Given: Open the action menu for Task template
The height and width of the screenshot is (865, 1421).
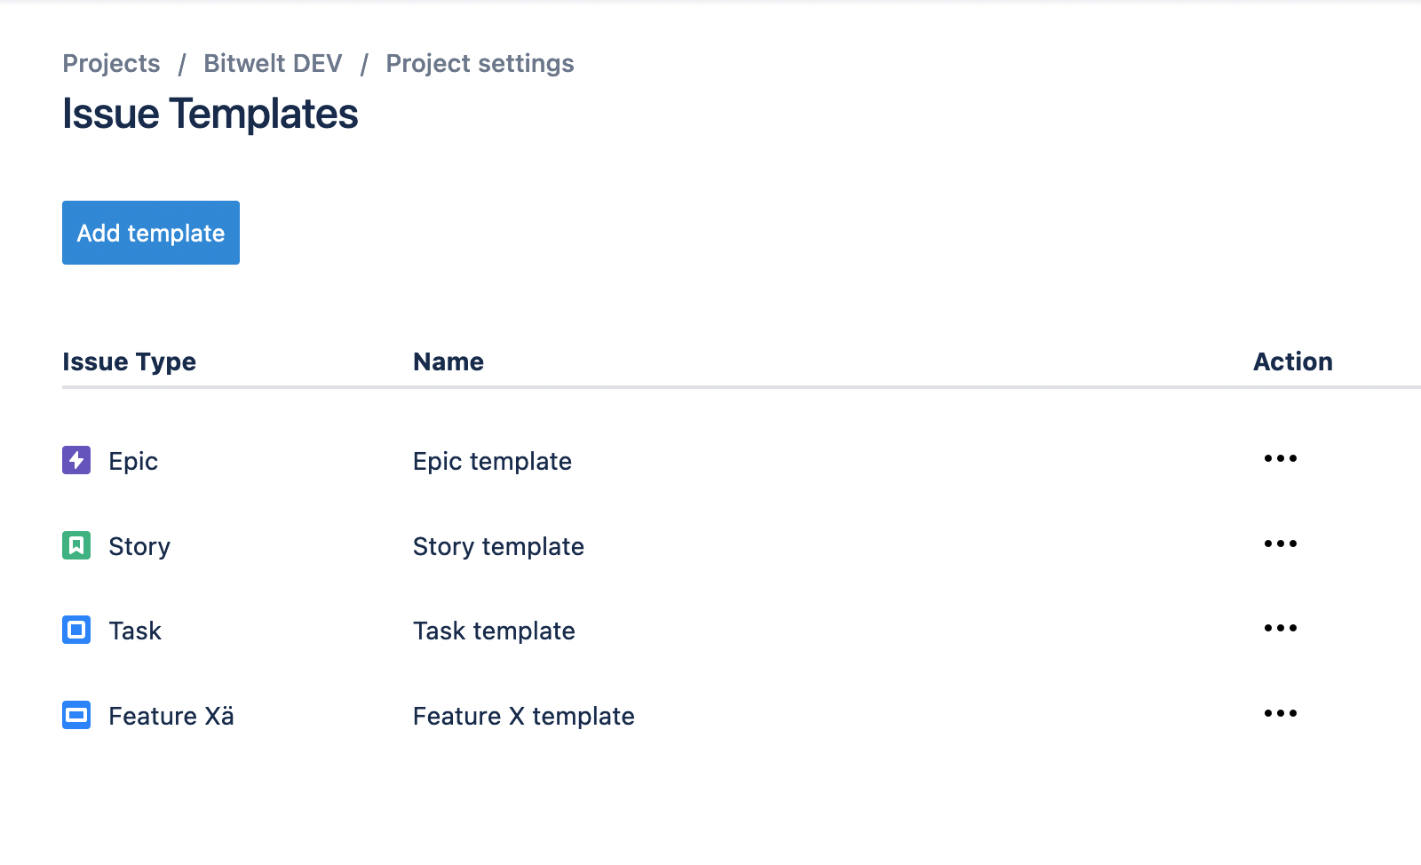Looking at the screenshot, I should (x=1280, y=628).
